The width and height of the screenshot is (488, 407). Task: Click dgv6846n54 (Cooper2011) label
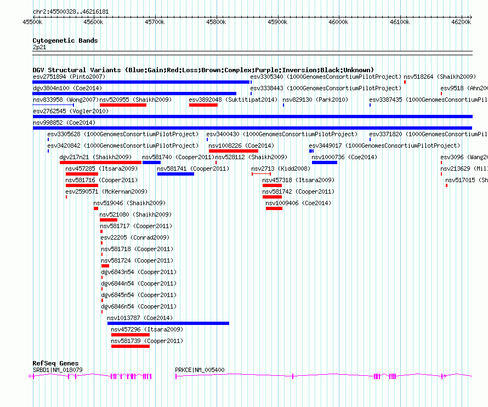(139, 306)
